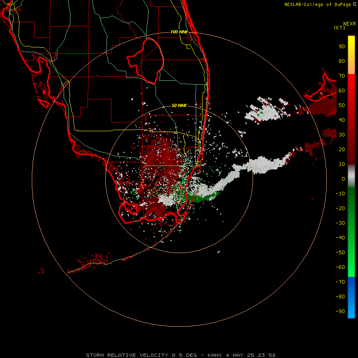Image resolution: width=358 pixels, height=358 pixels.
Task: Click the 80 value on the velocity scale
Action: (342, 61)
